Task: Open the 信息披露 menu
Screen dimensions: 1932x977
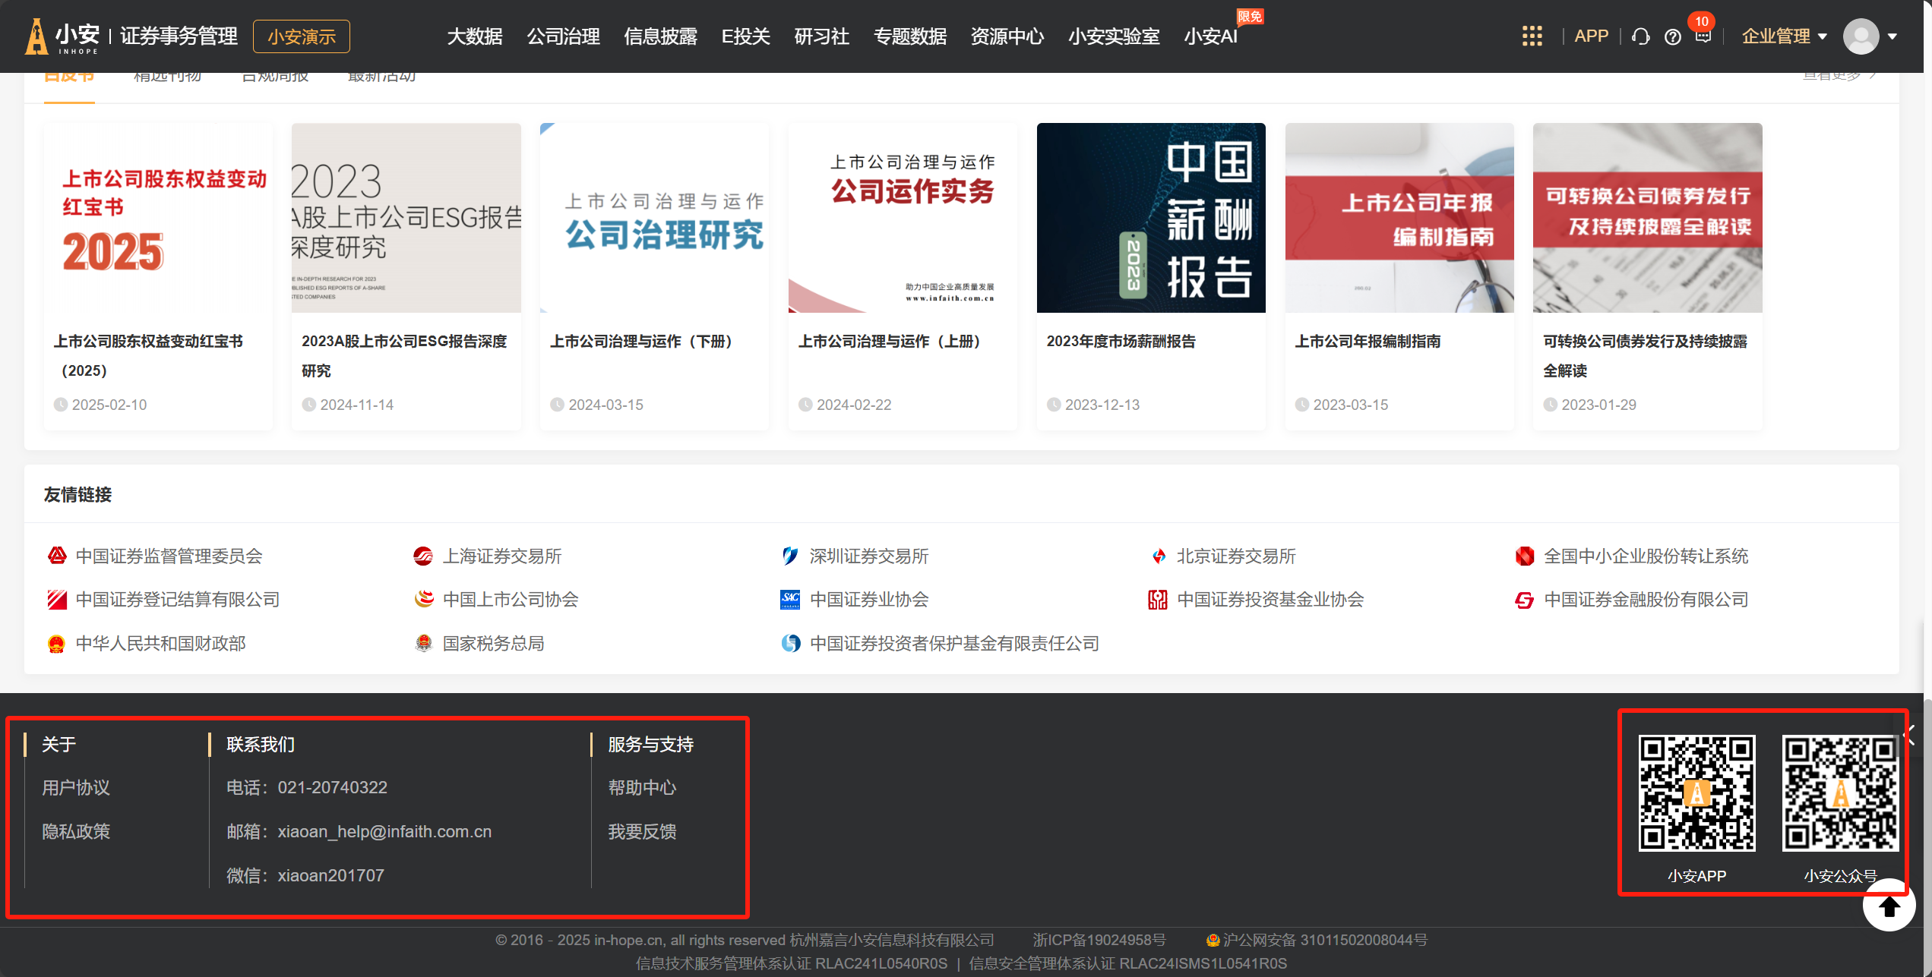Action: pyautogui.click(x=660, y=36)
